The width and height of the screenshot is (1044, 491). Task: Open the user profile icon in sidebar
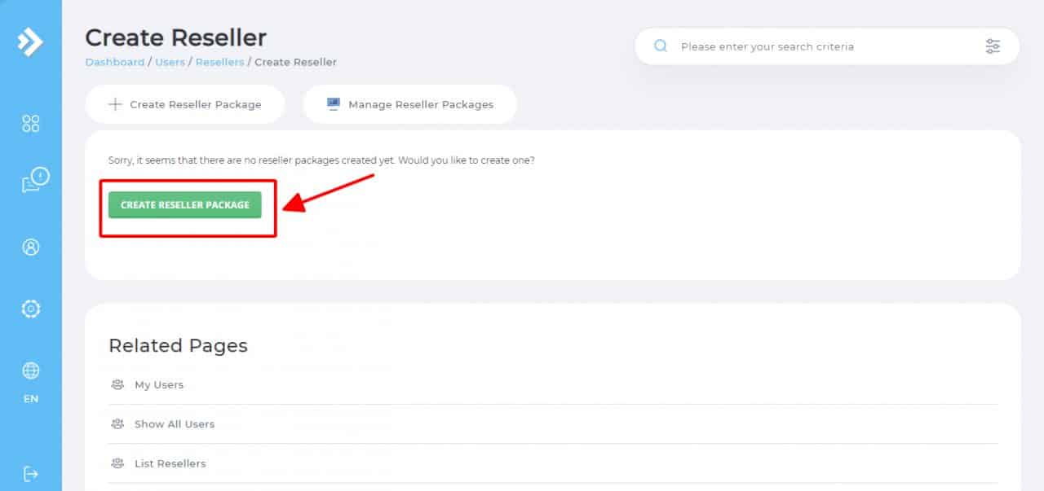pyautogui.click(x=31, y=247)
